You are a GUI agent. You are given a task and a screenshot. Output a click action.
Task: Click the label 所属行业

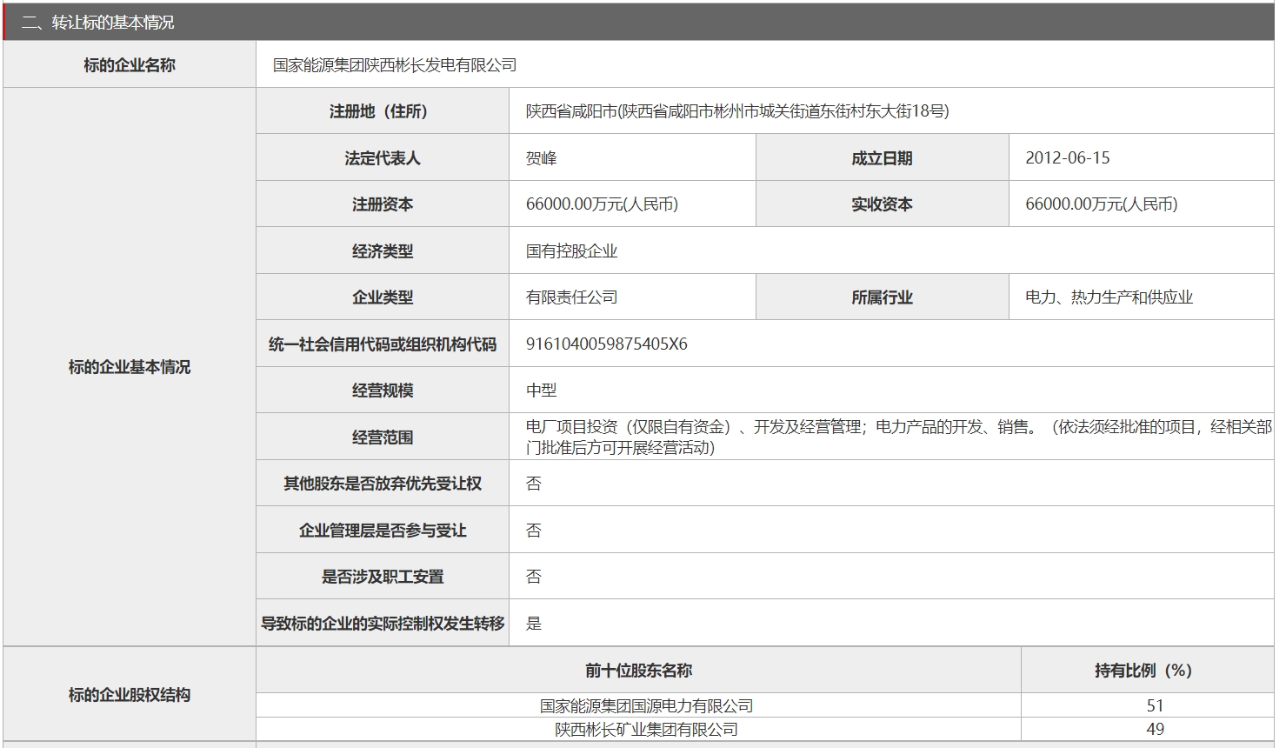click(882, 297)
